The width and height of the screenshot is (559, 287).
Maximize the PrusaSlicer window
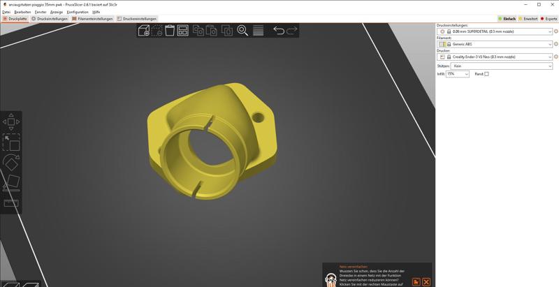(x=539, y=4)
